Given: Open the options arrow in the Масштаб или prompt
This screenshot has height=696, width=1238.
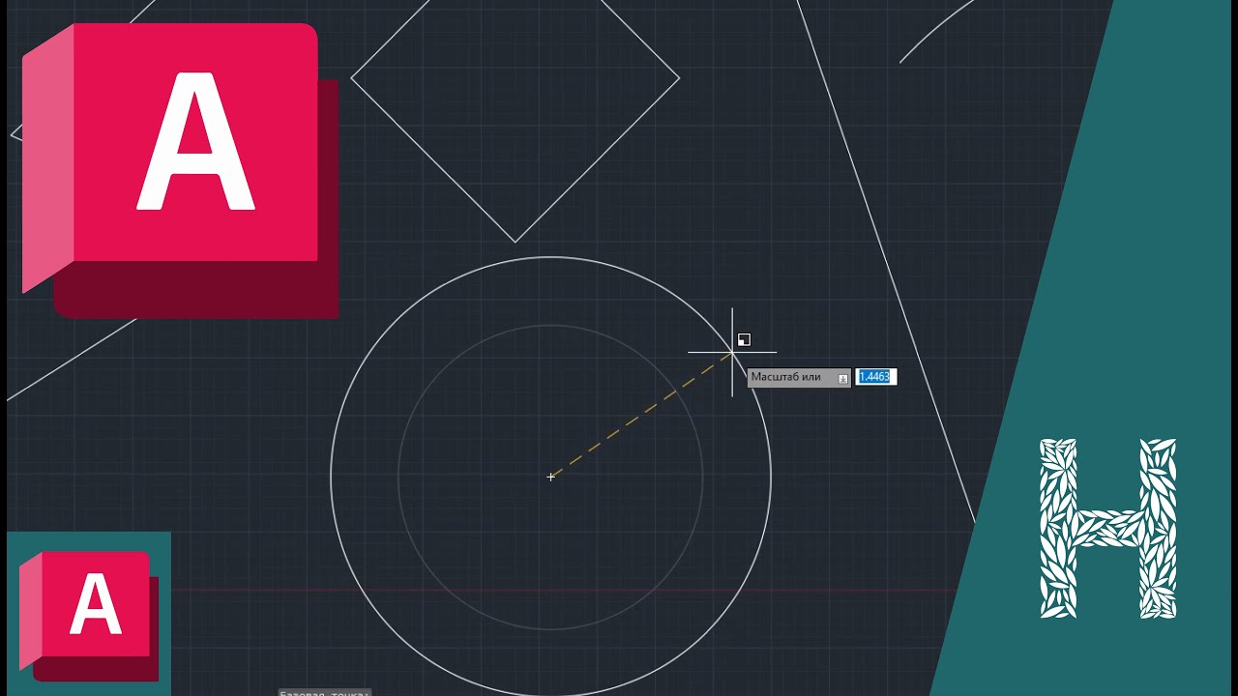Looking at the screenshot, I should tap(843, 379).
